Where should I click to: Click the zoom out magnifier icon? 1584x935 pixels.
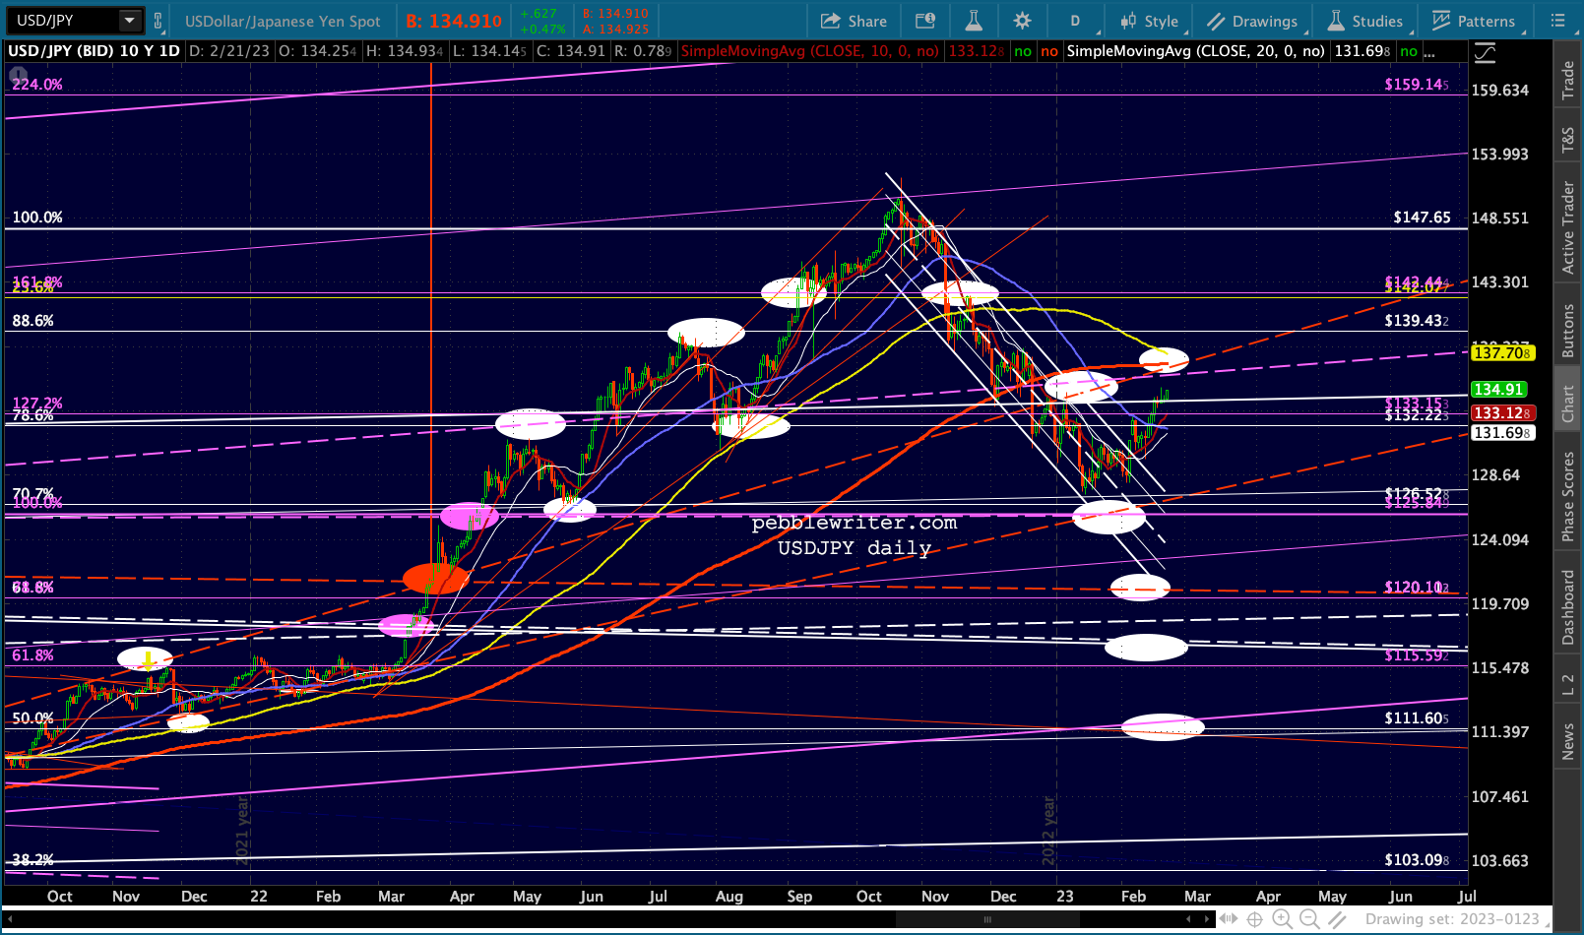point(1309,919)
